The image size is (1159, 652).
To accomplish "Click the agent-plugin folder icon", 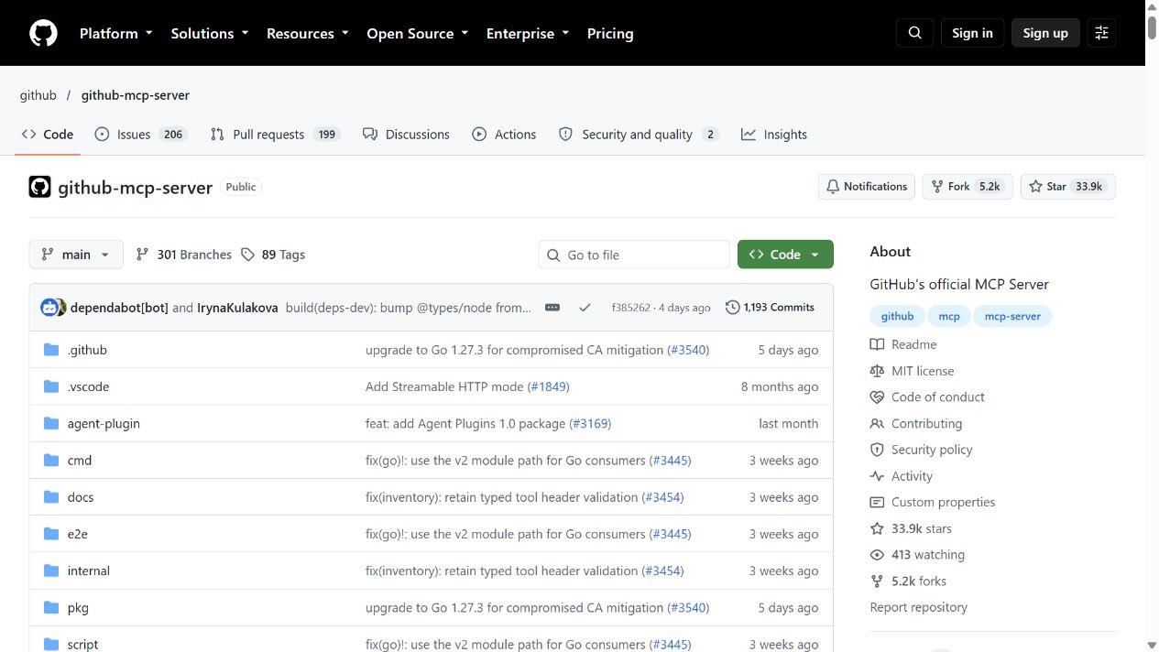I will tap(51, 423).
